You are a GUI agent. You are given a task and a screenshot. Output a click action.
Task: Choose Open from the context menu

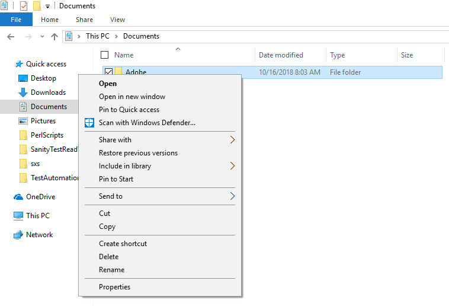pyautogui.click(x=108, y=84)
